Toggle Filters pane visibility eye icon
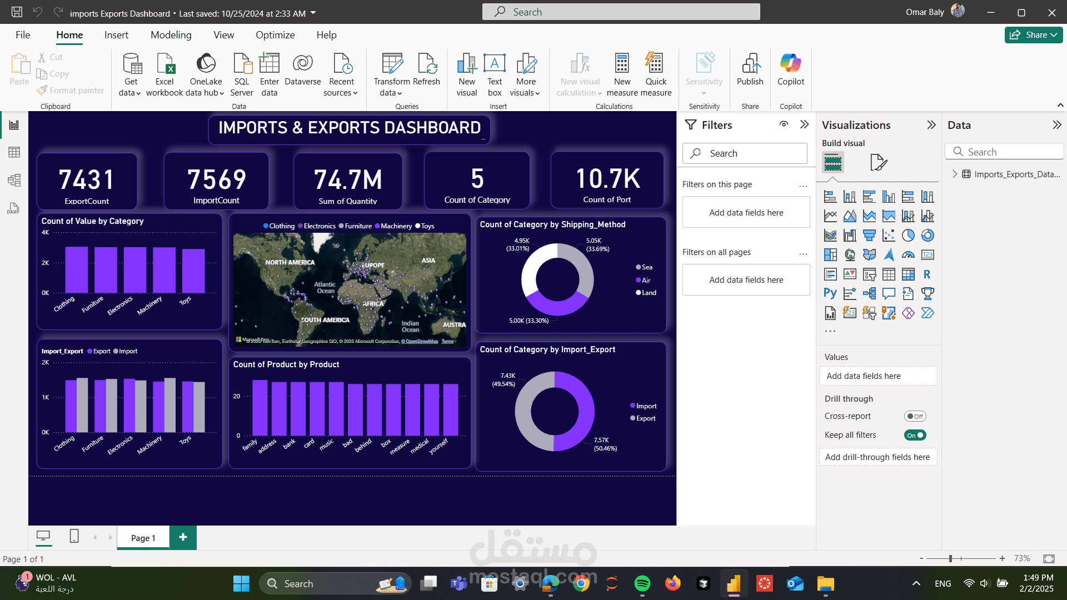The width and height of the screenshot is (1067, 600). click(784, 124)
